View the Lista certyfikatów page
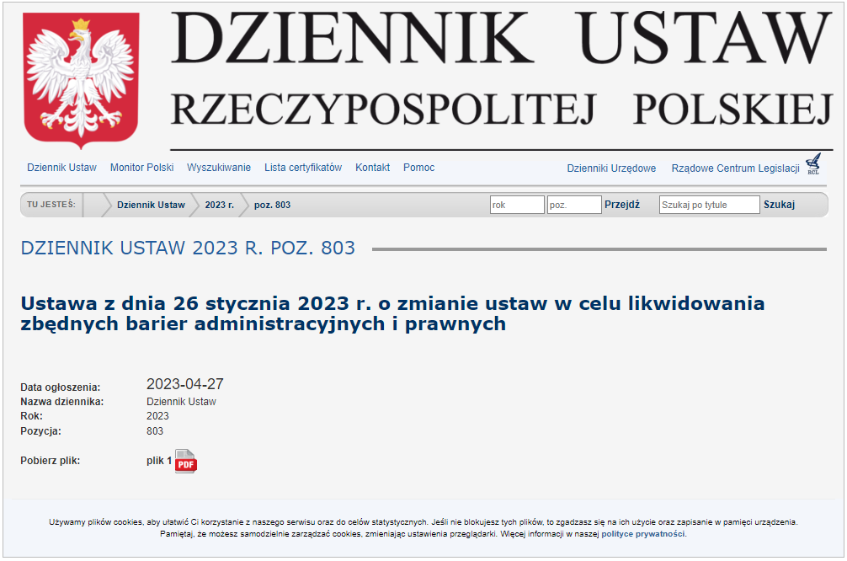This screenshot has width=847, height=561. tap(303, 168)
